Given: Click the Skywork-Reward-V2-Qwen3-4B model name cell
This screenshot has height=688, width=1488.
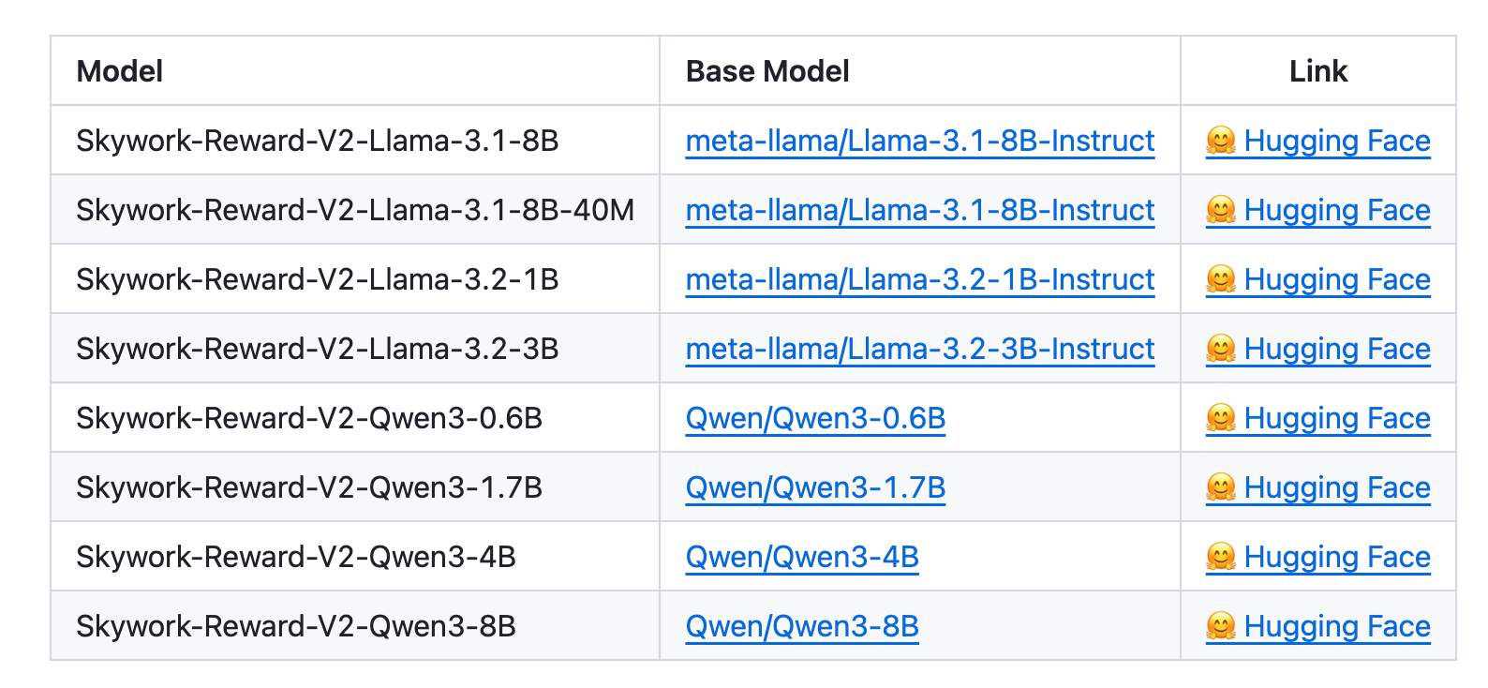Looking at the screenshot, I should [x=296, y=557].
